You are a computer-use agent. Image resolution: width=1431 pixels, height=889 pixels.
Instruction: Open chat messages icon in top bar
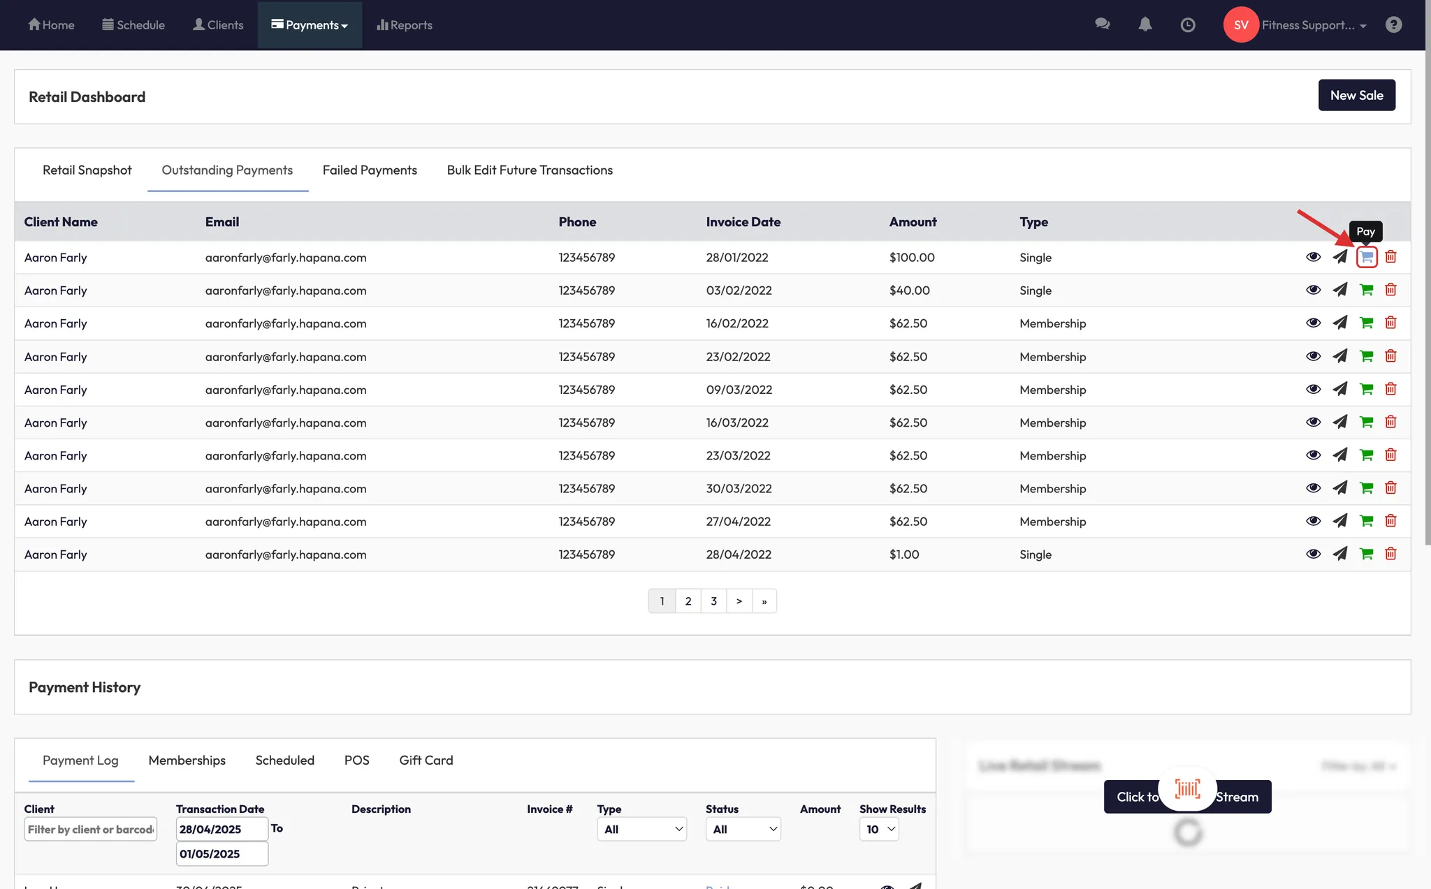coord(1102,24)
